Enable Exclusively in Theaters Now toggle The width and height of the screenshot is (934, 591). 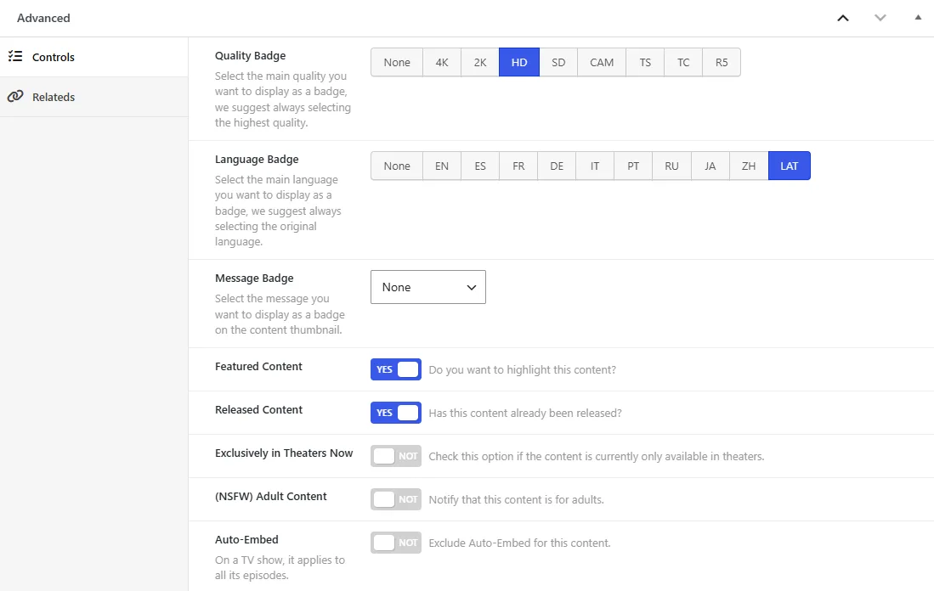coord(396,457)
